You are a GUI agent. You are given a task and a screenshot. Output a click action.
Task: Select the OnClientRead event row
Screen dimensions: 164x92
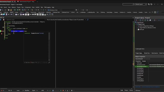(149, 70)
